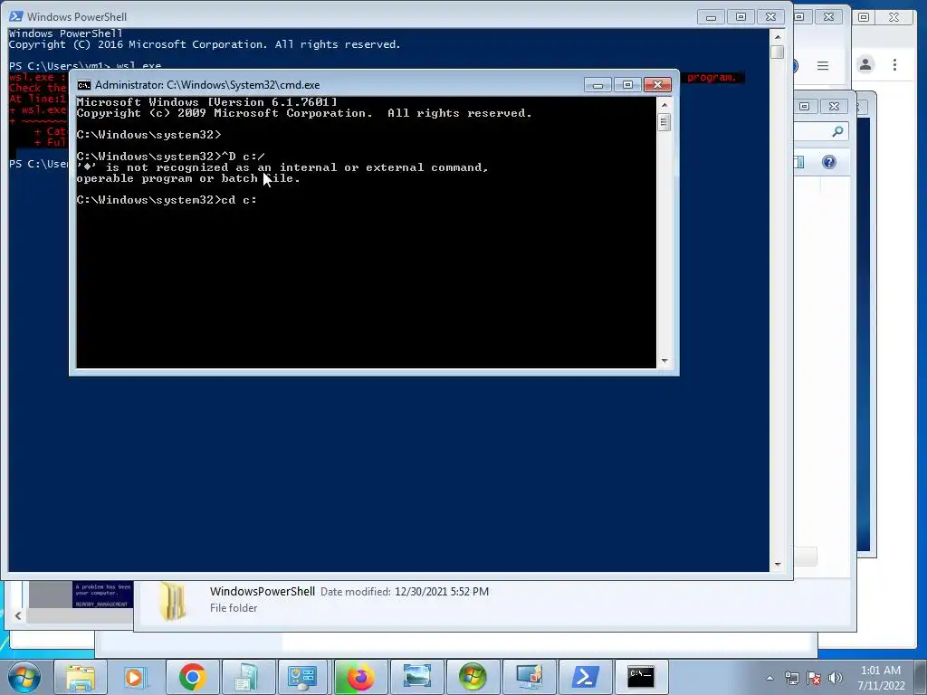Switch to Firefox in the taskbar
The width and height of the screenshot is (927, 695).
[360, 677]
